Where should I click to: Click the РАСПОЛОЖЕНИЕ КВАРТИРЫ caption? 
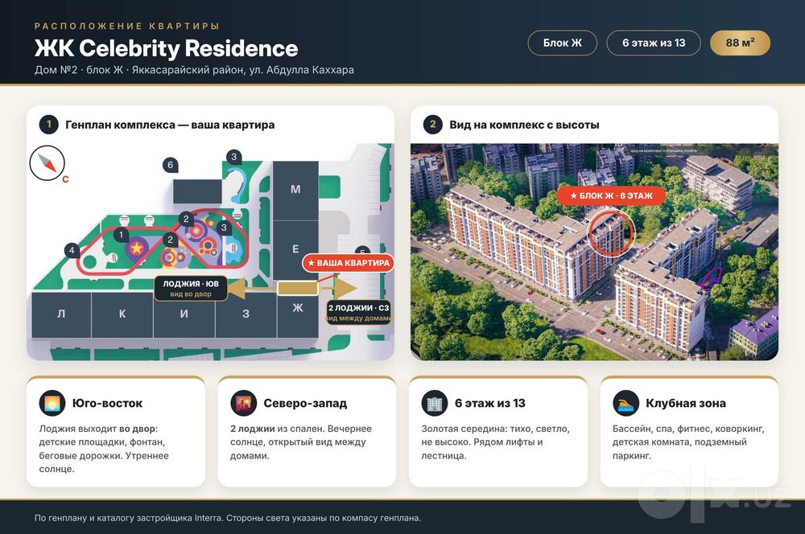(x=127, y=26)
